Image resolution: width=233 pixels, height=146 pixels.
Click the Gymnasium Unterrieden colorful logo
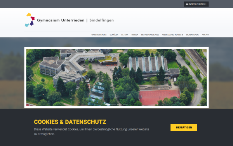[x=30, y=20]
